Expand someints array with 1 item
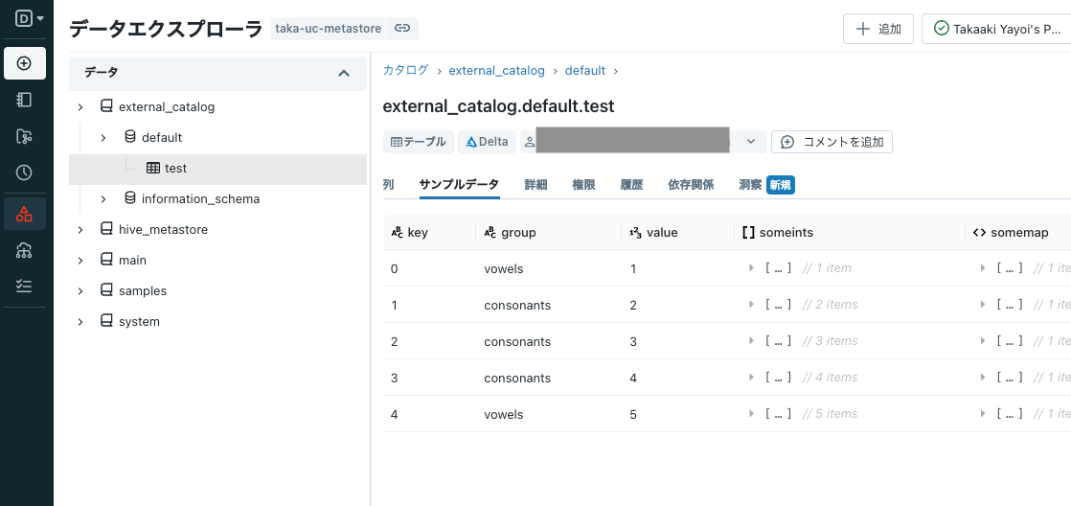The image size is (1071, 506). click(752, 268)
